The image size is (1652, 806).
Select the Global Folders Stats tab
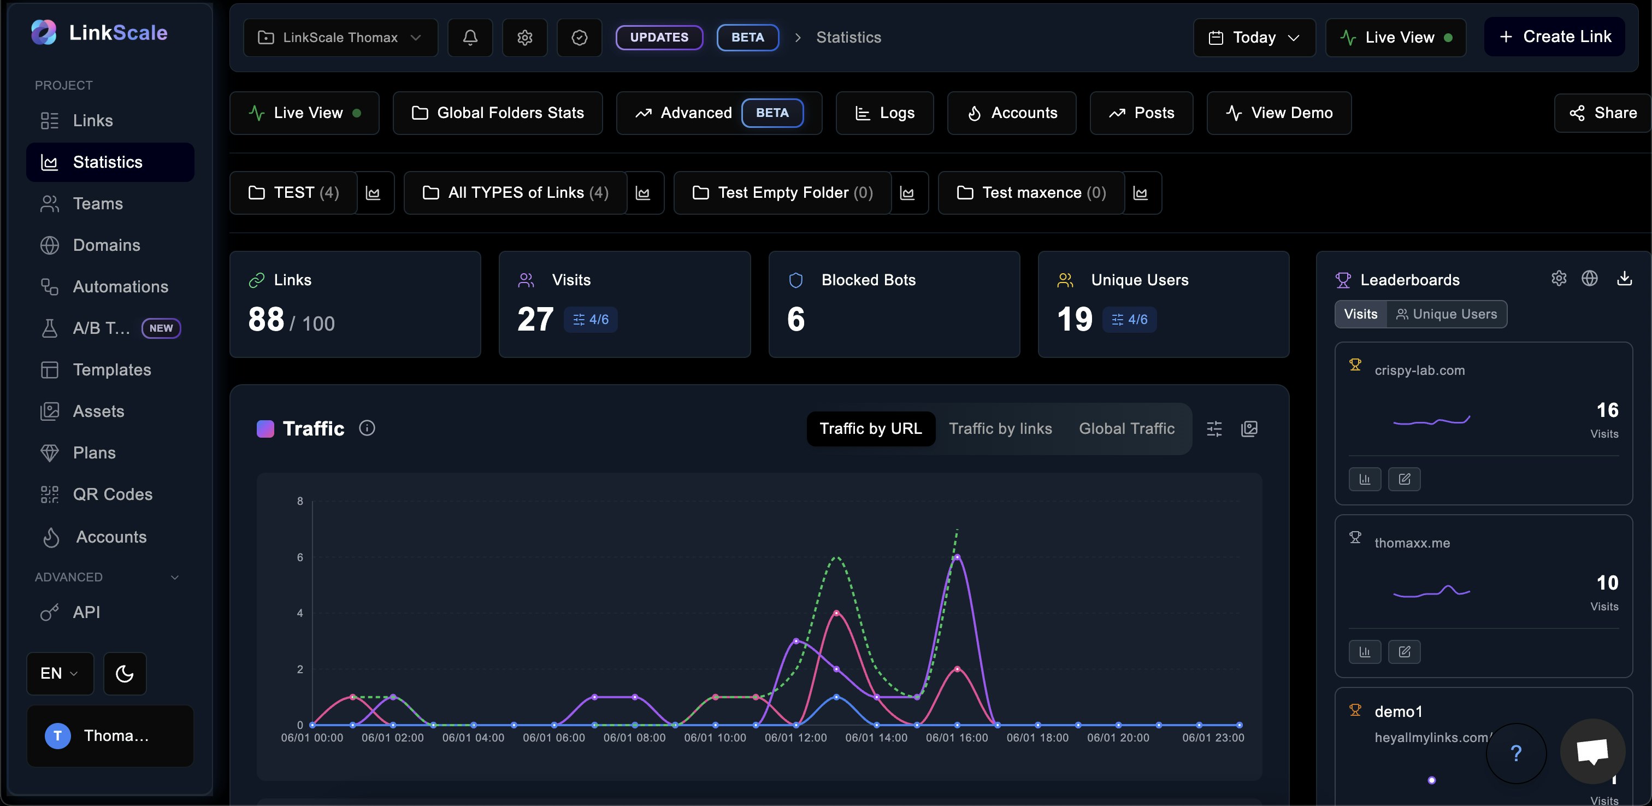tap(498, 113)
